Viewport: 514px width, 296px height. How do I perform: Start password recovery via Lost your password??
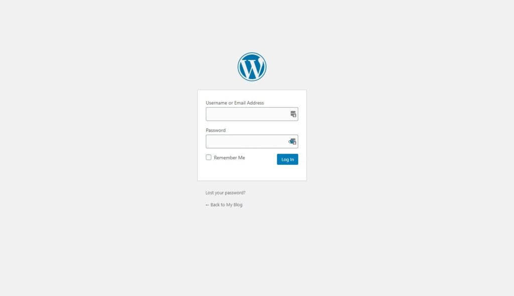pos(225,192)
